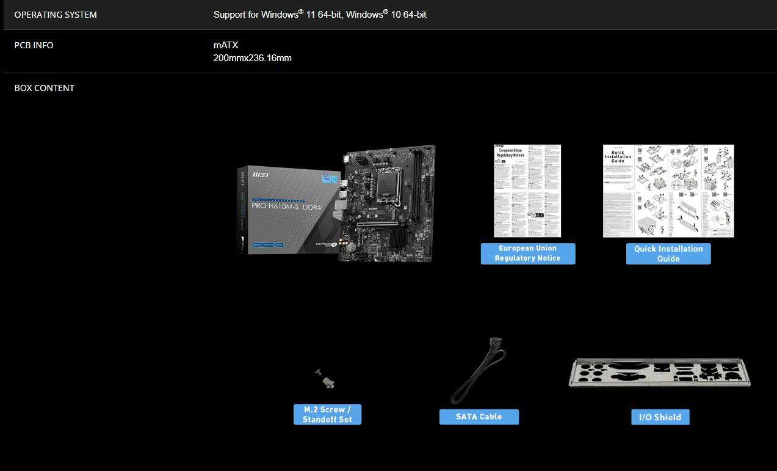The width and height of the screenshot is (777, 471).
Task: Click the mATX form factor text
Action: point(226,45)
